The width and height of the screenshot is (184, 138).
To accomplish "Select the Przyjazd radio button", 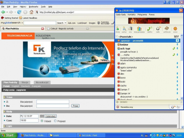I will (55, 121).
